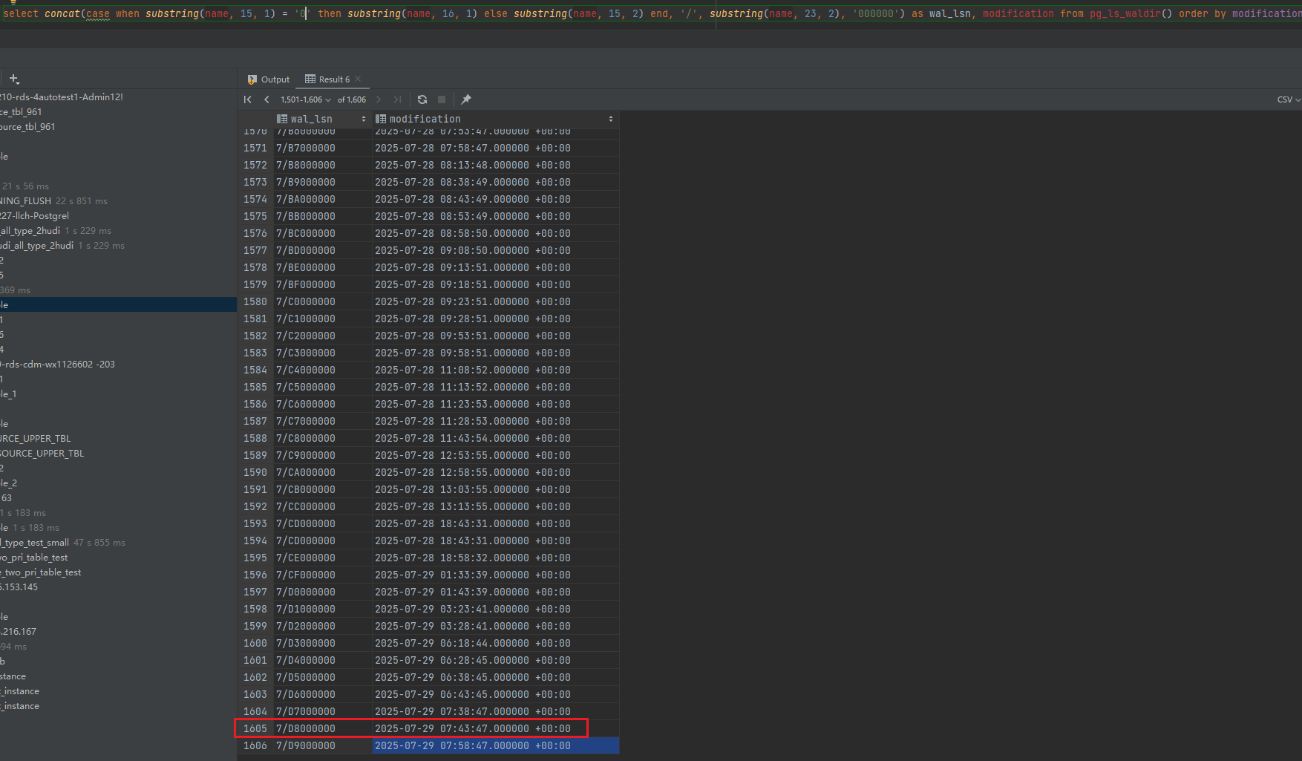
Task: Pin the Result 6 tab
Action: click(466, 99)
